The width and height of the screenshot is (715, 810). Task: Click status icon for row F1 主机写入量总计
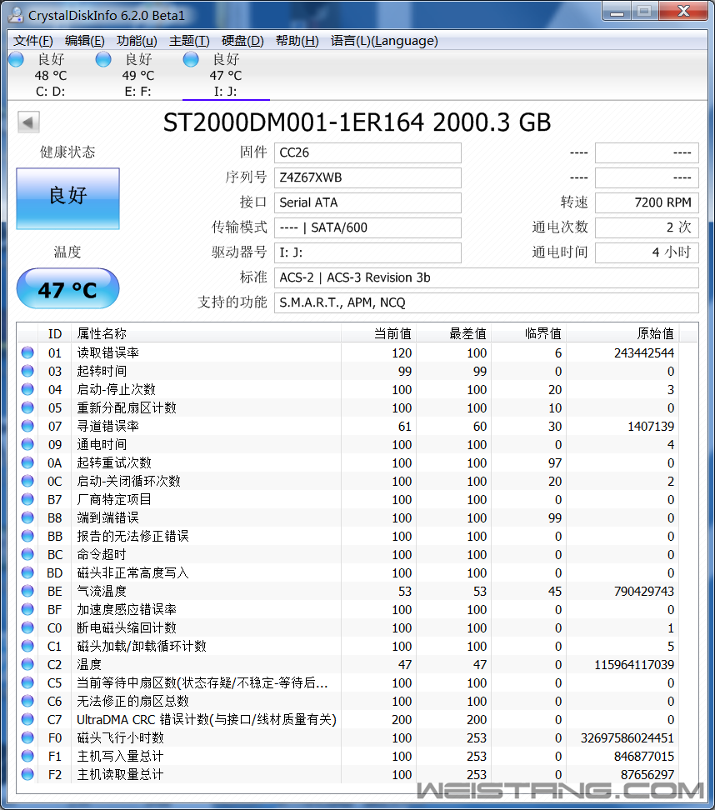[27, 757]
